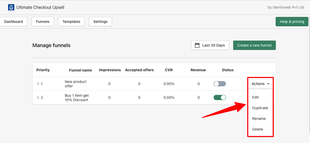Choose Duplicate in the Actions menu
The image size is (310, 143).
[260, 108]
